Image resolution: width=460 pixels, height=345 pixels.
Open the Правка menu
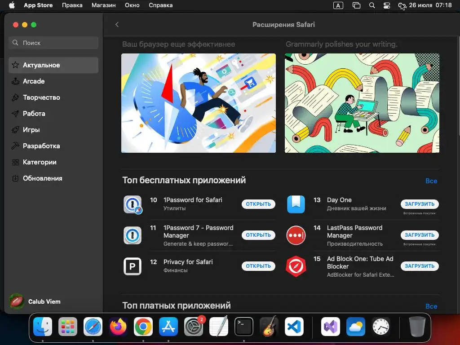pos(72,5)
